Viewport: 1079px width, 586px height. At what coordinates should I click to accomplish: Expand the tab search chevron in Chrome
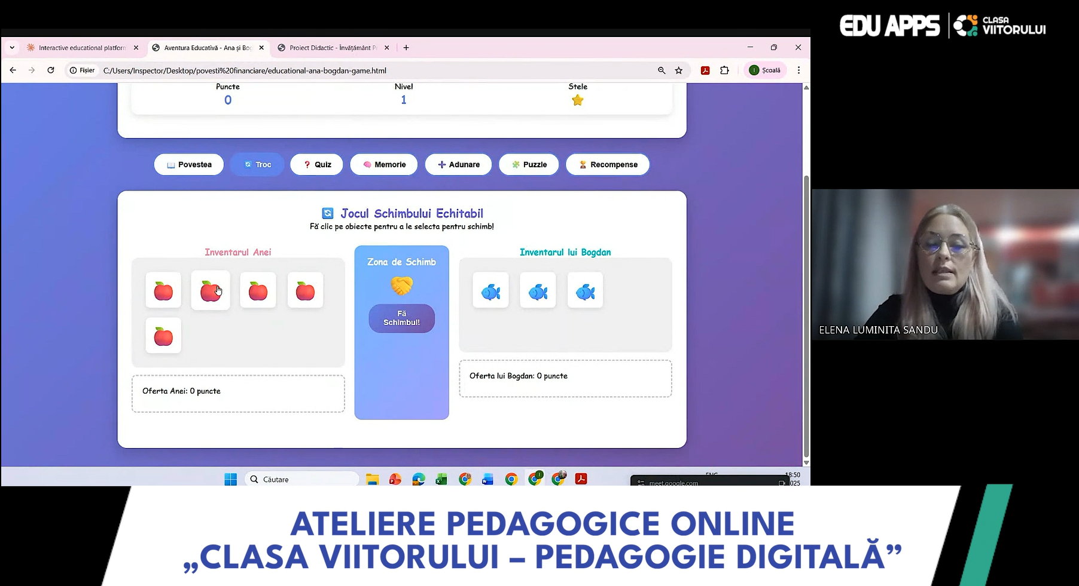click(x=12, y=48)
